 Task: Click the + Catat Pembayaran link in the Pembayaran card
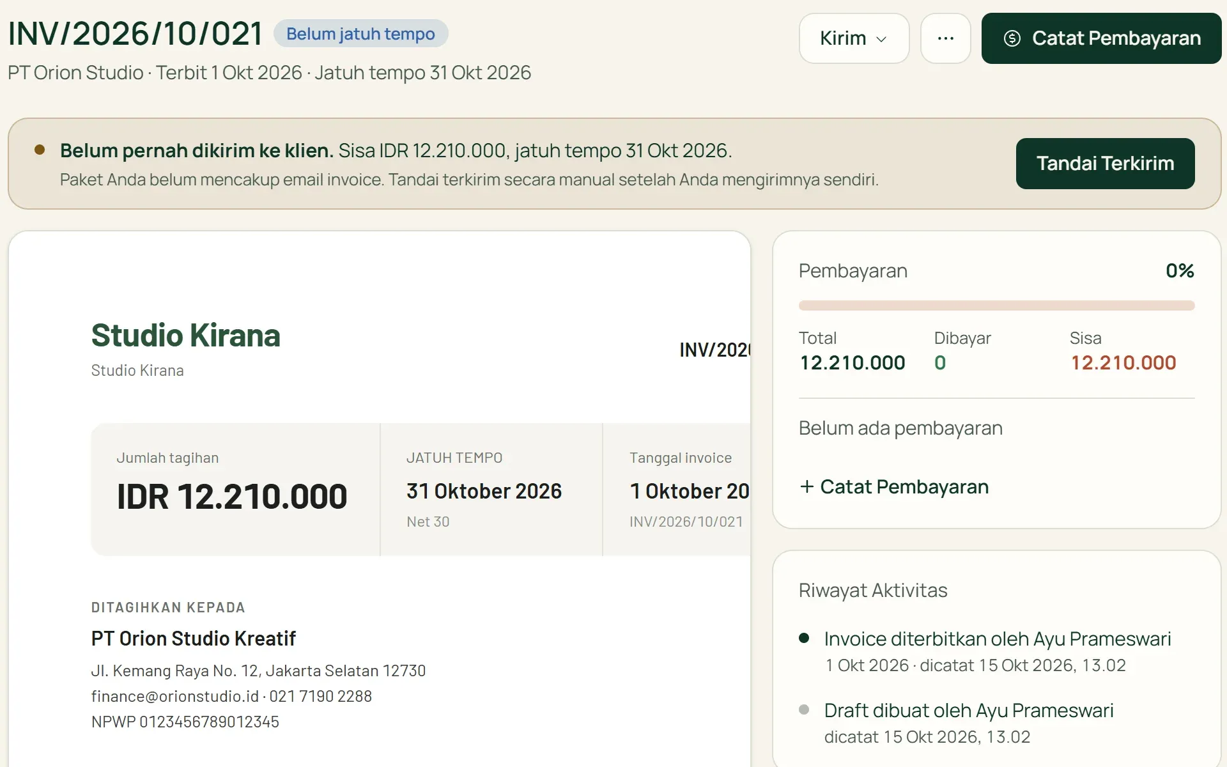pyautogui.click(x=894, y=487)
